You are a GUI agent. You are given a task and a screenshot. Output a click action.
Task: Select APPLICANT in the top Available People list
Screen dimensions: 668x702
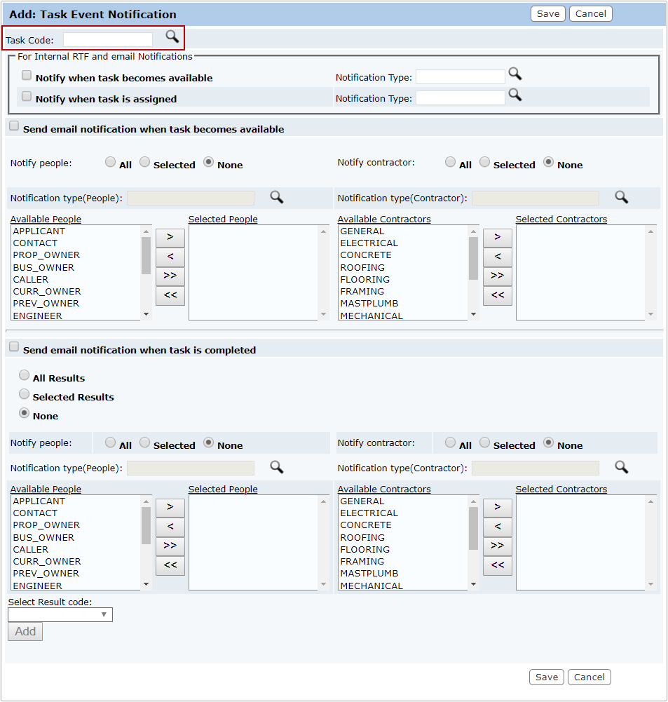point(39,231)
